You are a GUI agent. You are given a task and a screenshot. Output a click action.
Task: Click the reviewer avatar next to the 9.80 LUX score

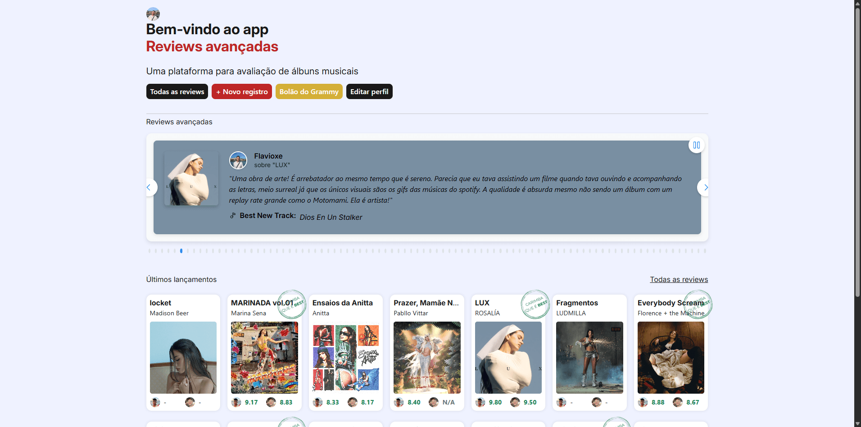pos(480,402)
